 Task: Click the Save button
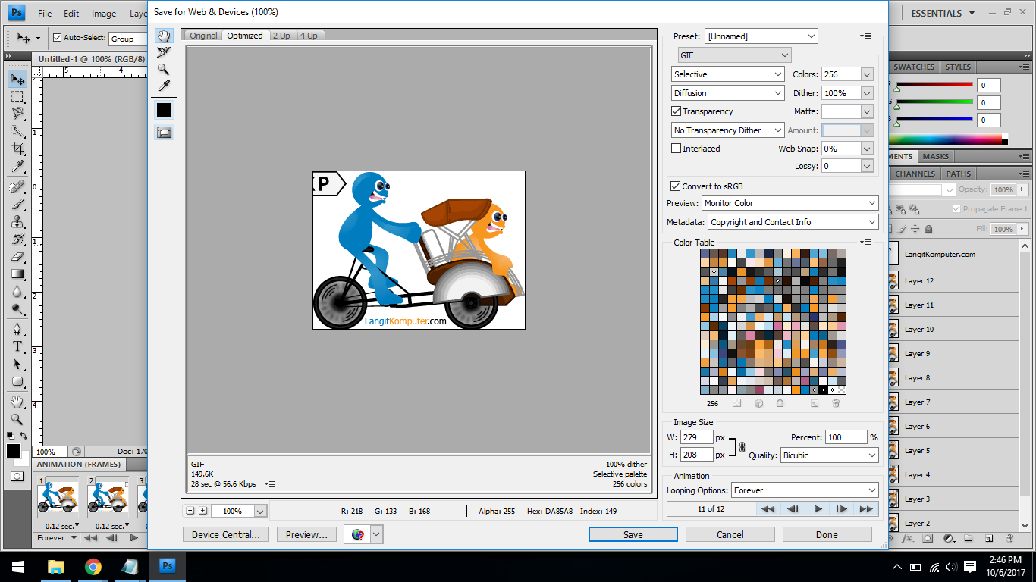(633, 534)
